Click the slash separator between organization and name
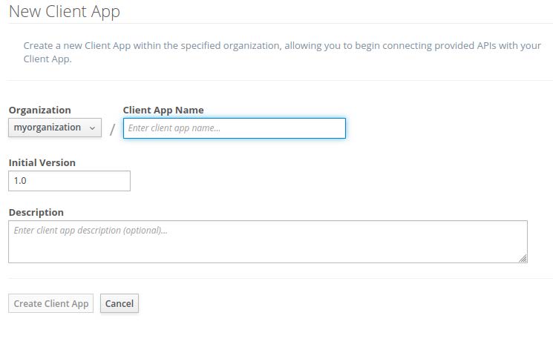The width and height of the screenshot is (553, 347). (x=112, y=130)
